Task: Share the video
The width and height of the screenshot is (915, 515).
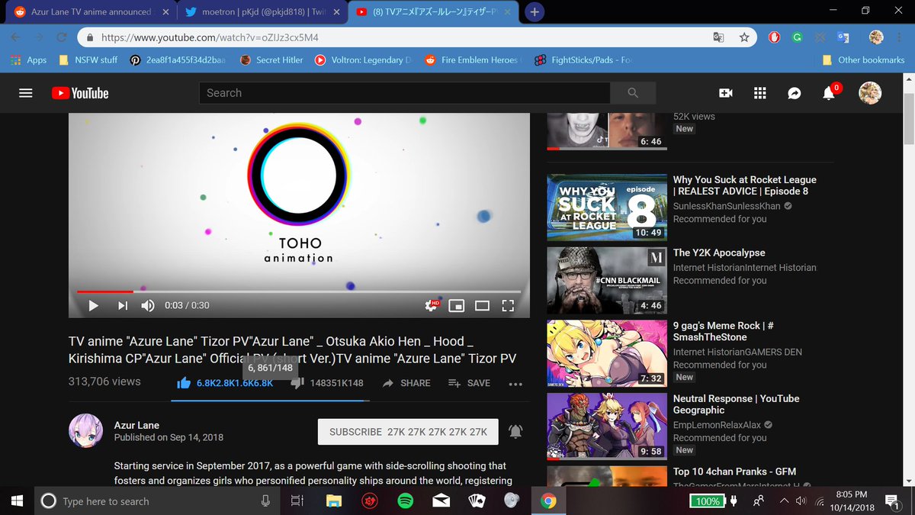Action: click(406, 383)
